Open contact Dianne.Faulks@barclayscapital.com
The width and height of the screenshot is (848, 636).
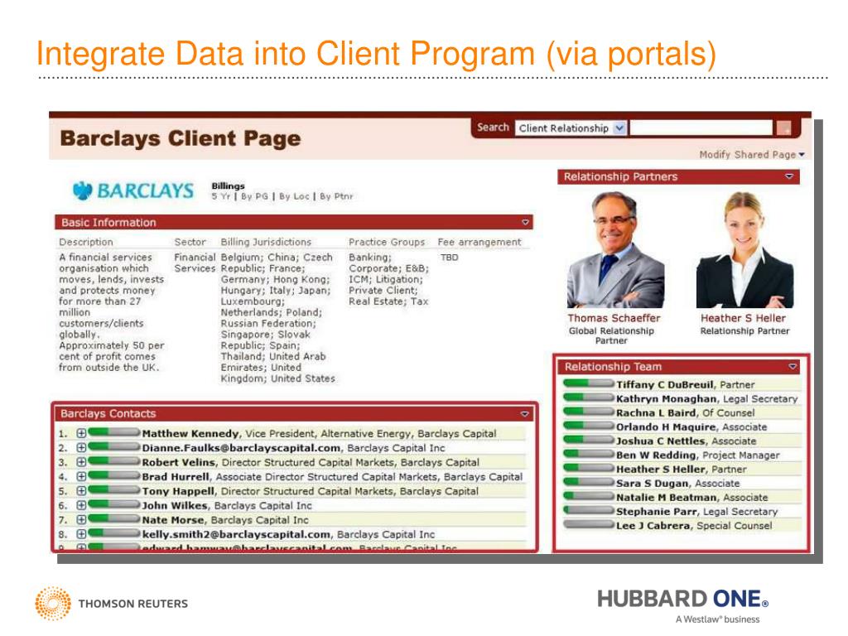[241, 448]
